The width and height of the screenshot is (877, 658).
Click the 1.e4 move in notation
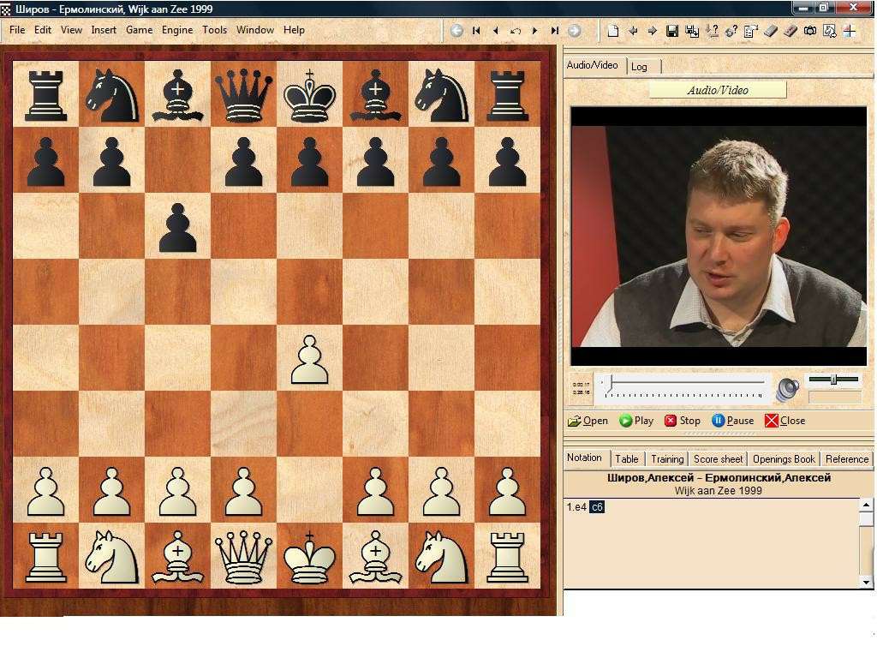576,507
